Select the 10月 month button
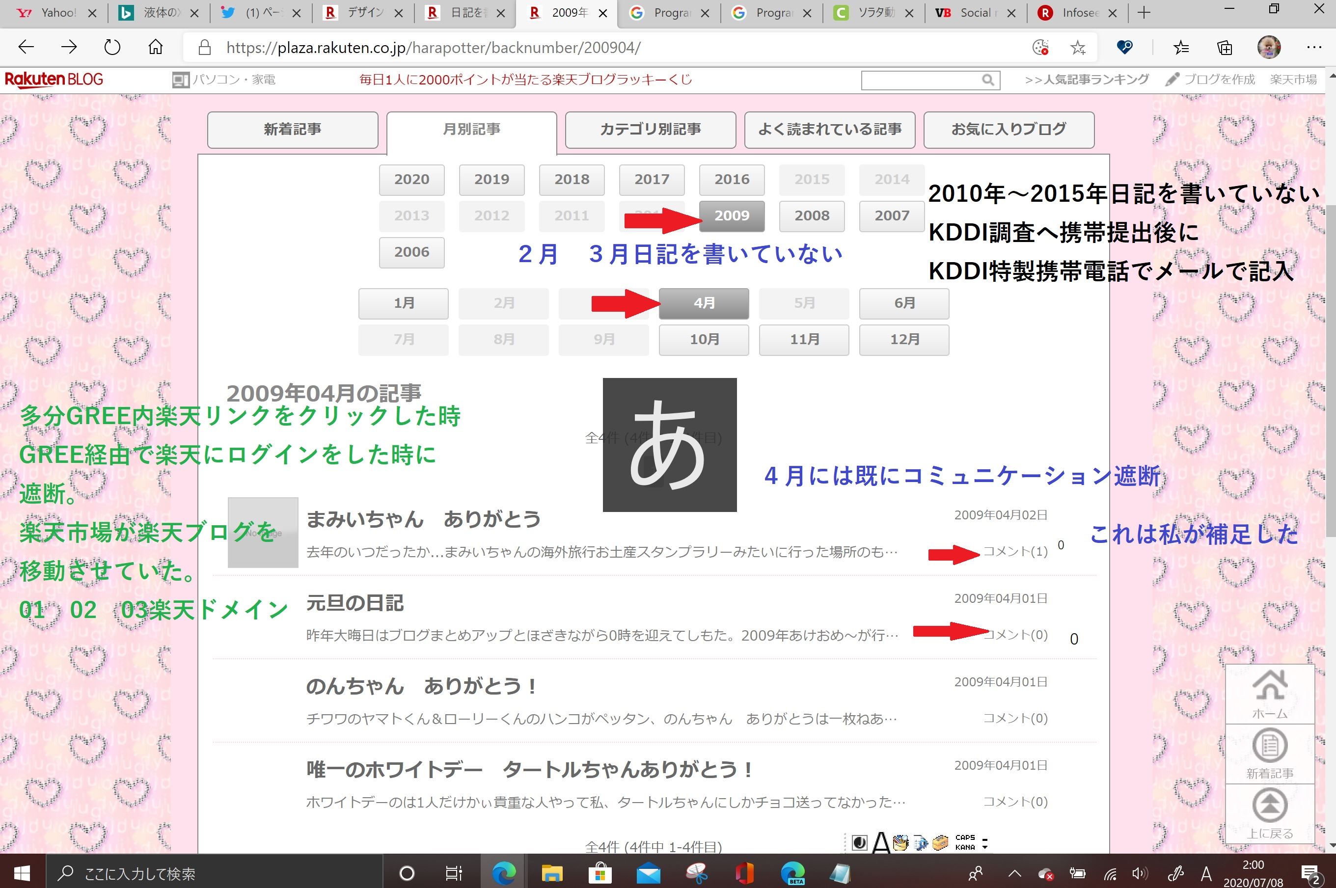Image resolution: width=1336 pixels, height=888 pixels. (x=704, y=340)
